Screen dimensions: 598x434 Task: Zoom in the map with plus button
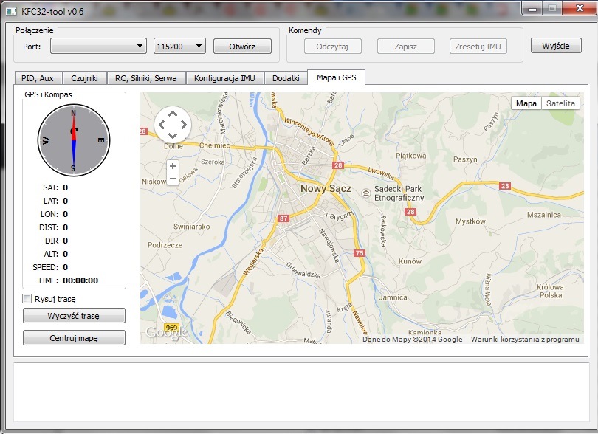pyautogui.click(x=173, y=166)
